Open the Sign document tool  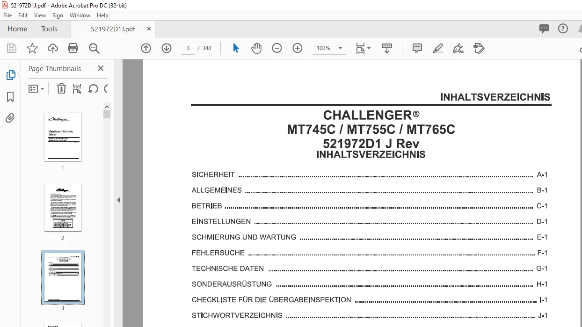458,48
